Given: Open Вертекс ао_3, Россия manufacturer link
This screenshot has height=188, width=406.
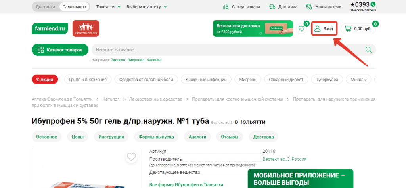Looking at the screenshot, I should [x=285, y=159].
